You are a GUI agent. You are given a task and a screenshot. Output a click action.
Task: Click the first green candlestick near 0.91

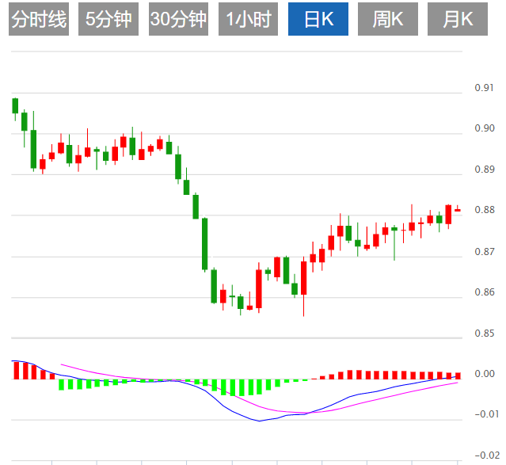coord(15,106)
